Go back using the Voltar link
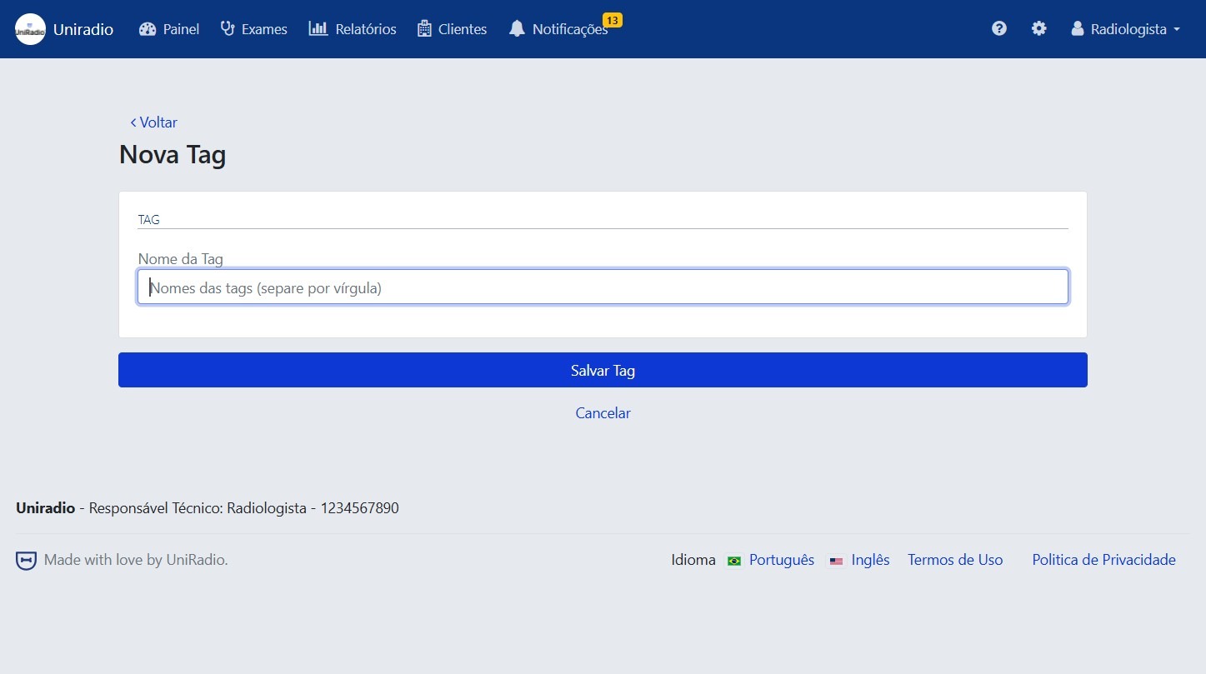The width and height of the screenshot is (1206, 674). pyautogui.click(x=154, y=122)
